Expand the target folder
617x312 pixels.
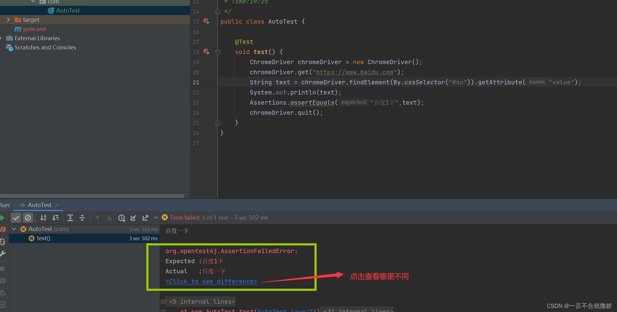click(8, 20)
